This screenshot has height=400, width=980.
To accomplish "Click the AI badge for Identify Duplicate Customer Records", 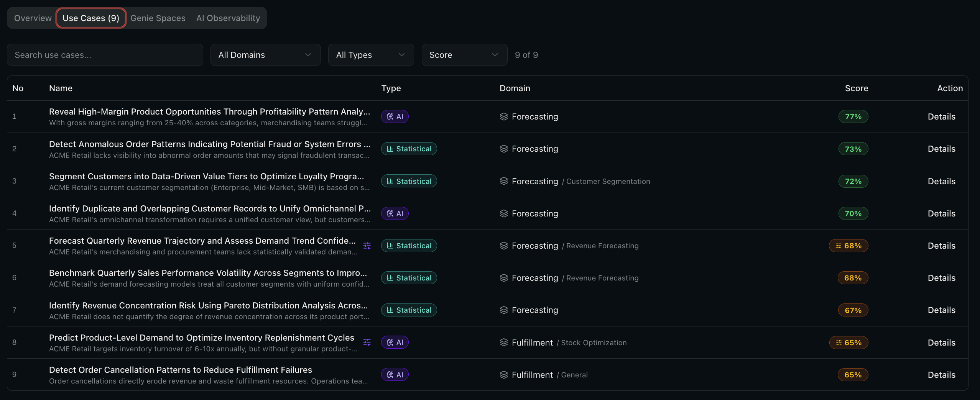I will [x=395, y=213].
